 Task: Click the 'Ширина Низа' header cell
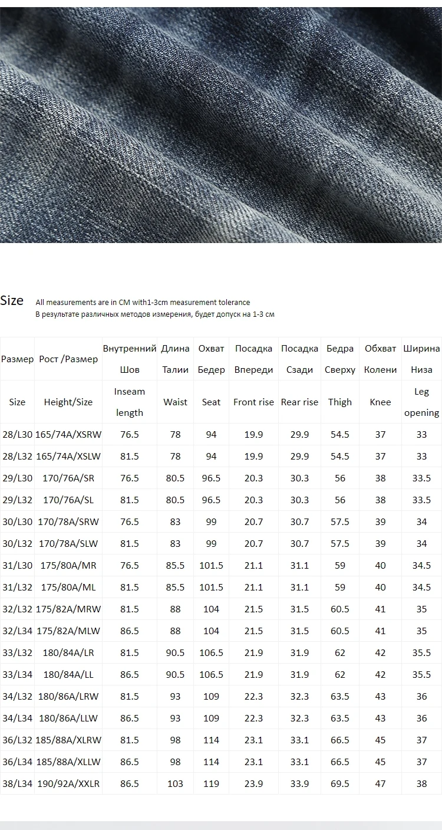(422, 359)
